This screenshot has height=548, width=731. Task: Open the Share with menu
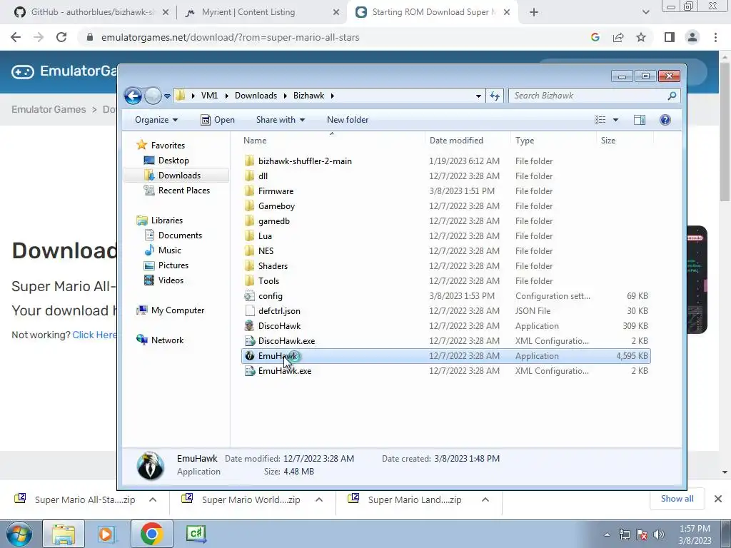click(280, 120)
